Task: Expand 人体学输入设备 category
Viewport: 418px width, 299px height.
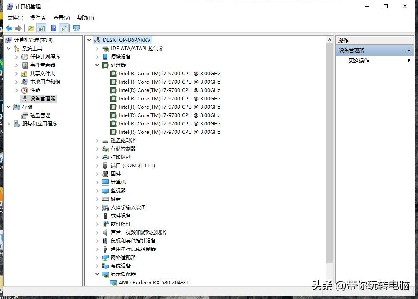Action: click(x=97, y=207)
